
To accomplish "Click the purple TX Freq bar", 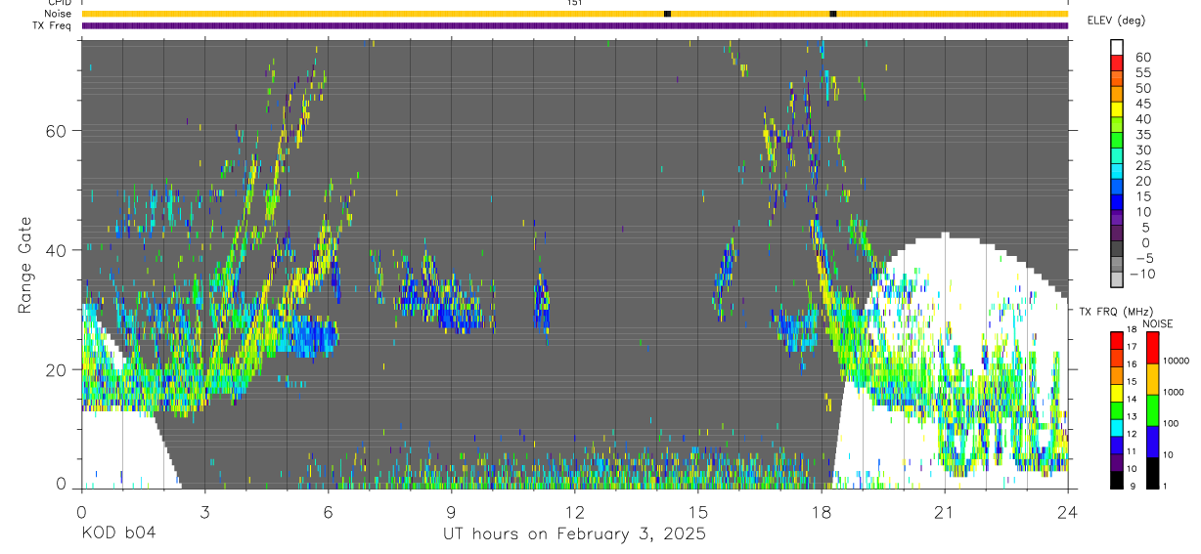I will pyautogui.click(x=575, y=25).
